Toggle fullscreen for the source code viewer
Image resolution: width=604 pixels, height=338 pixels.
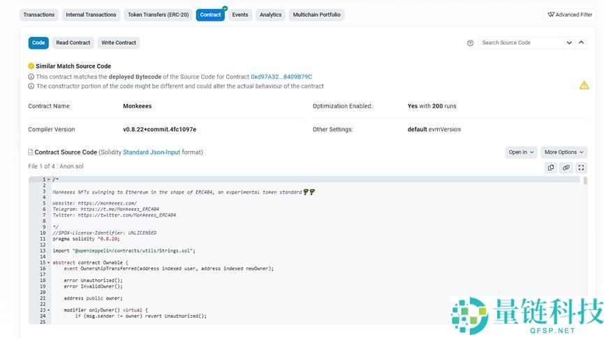click(581, 168)
